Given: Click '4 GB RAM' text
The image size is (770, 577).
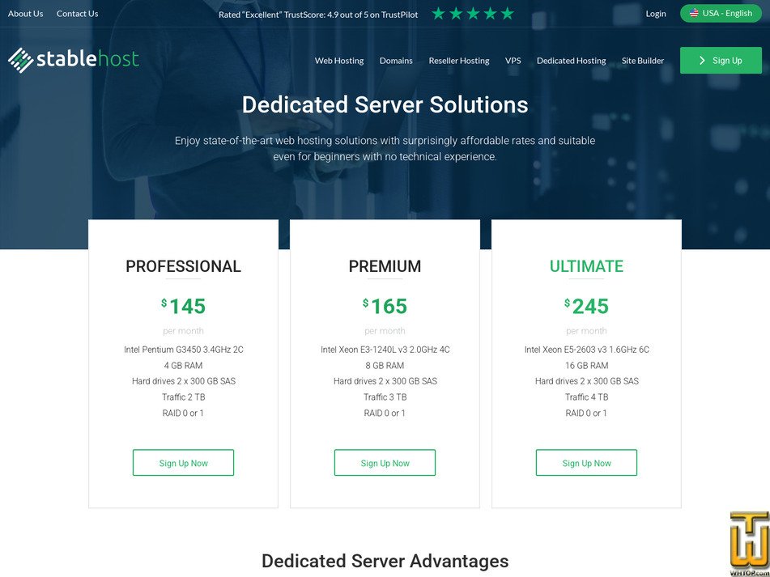Looking at the screenshot, I should point(183,365).
